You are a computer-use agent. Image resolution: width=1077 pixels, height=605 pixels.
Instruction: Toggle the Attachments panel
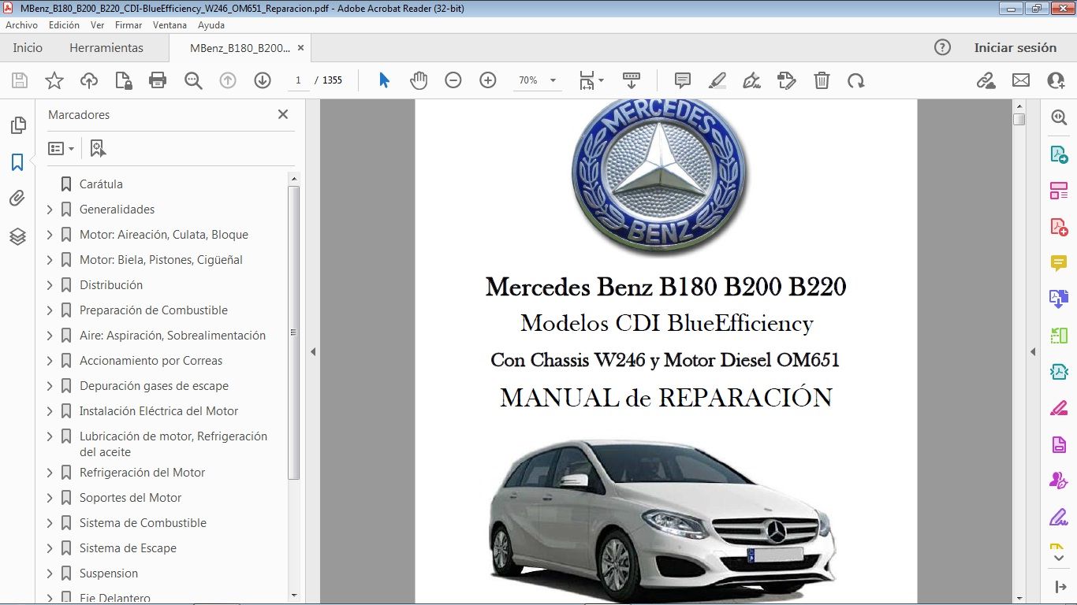(18, 198)
